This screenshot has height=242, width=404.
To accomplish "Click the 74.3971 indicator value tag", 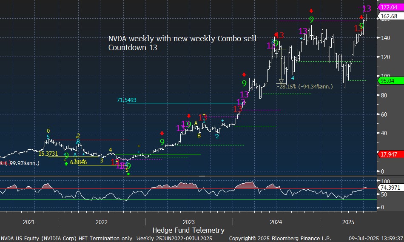I will point(390,188).
